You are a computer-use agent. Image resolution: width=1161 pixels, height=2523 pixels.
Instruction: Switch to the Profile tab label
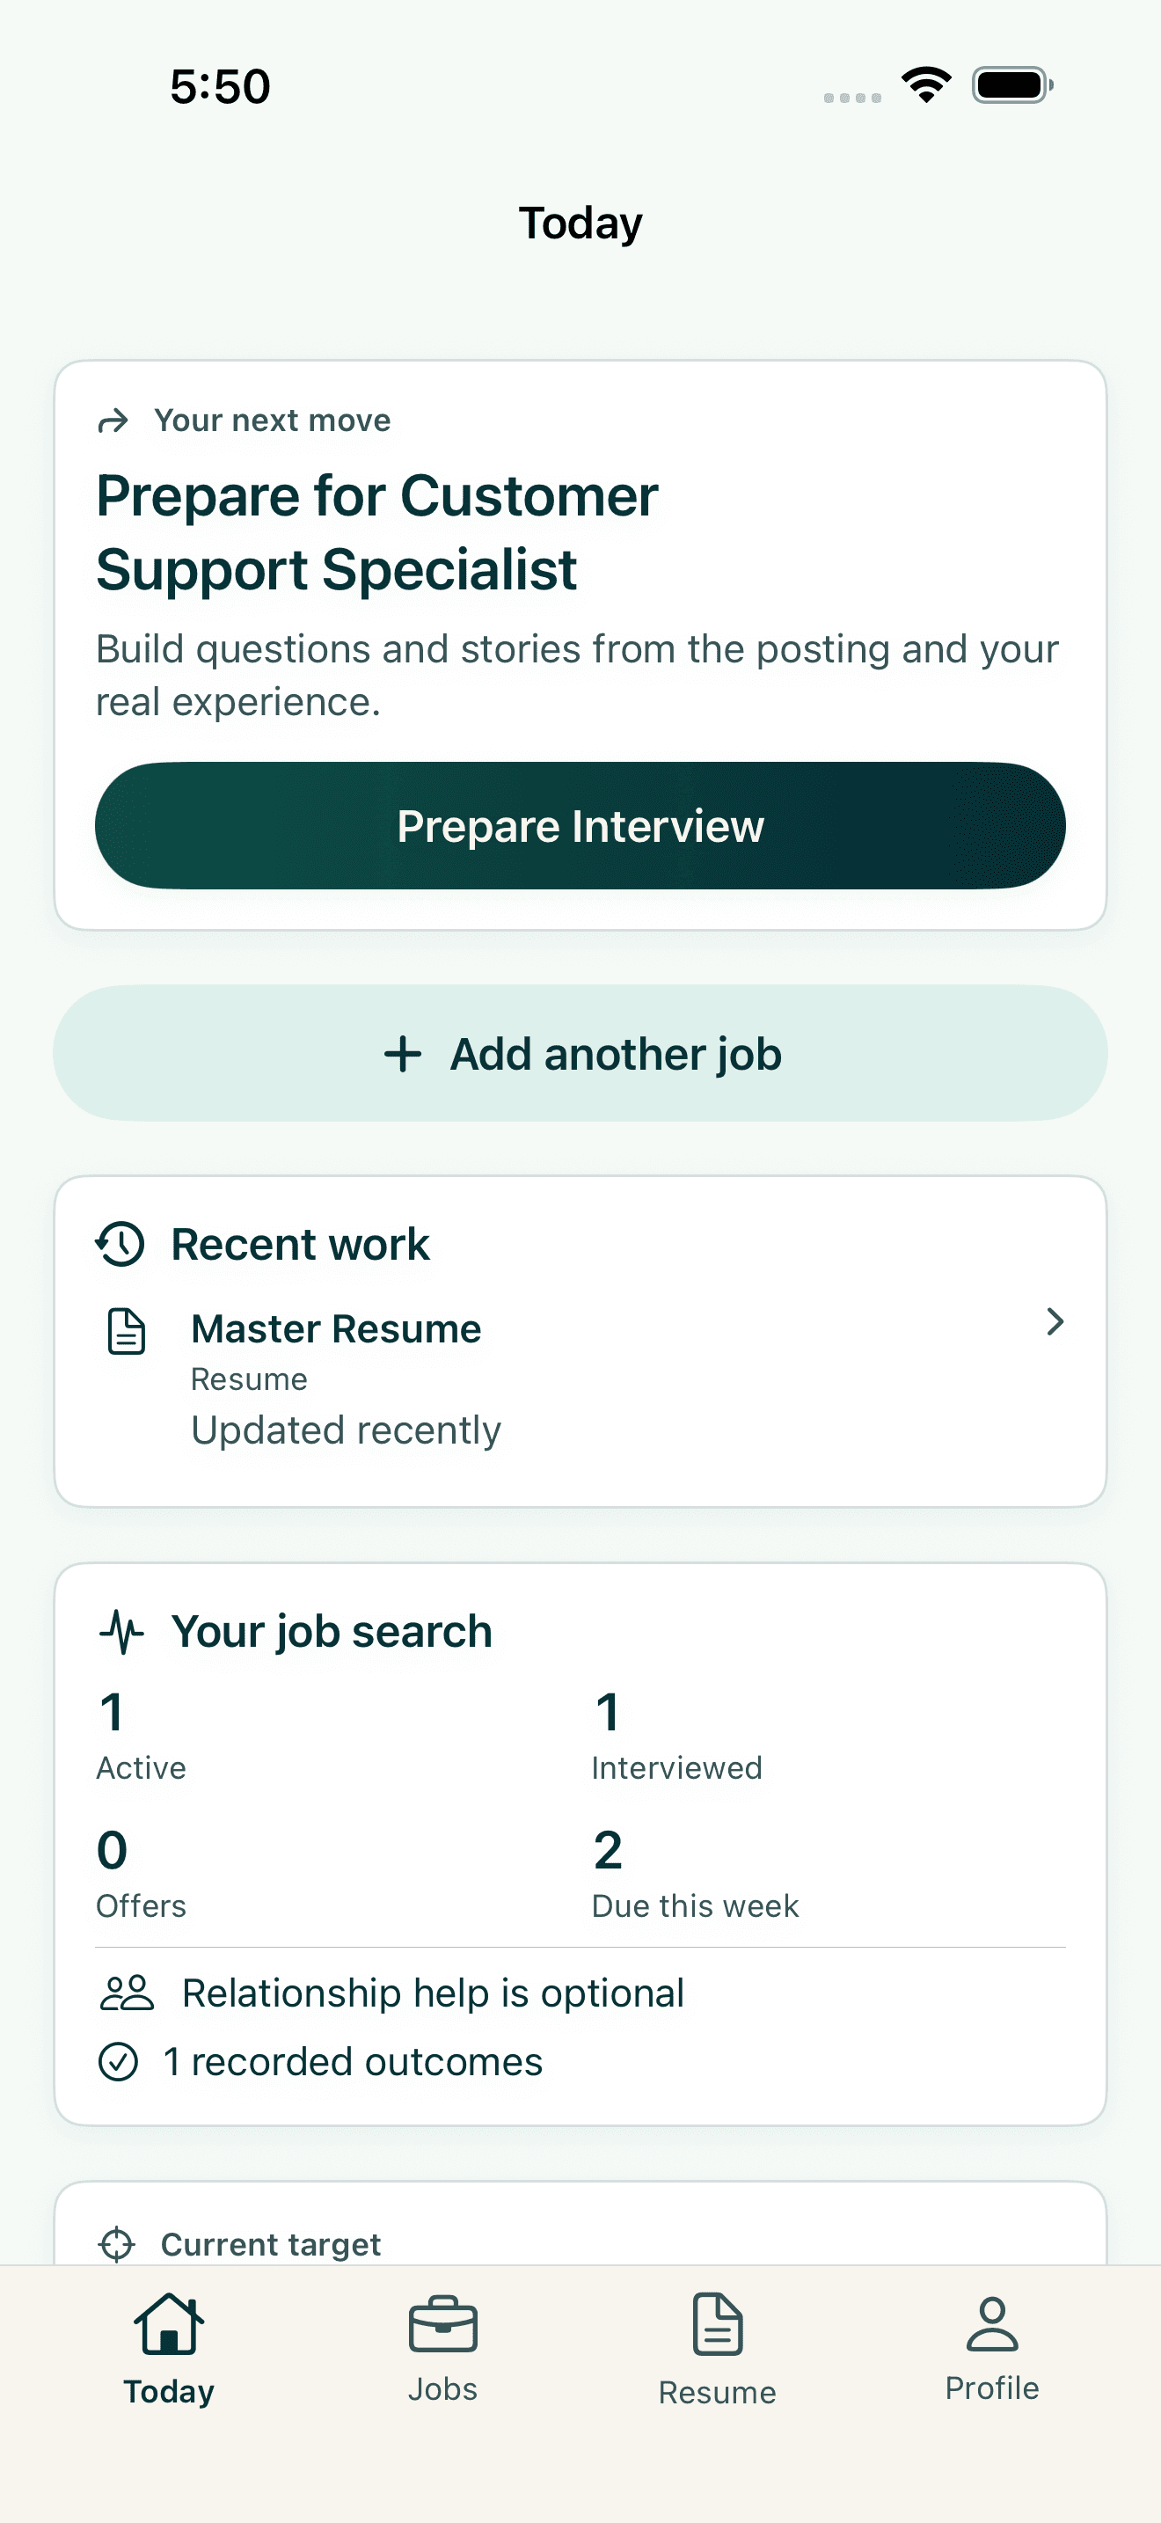(991, 2388)
